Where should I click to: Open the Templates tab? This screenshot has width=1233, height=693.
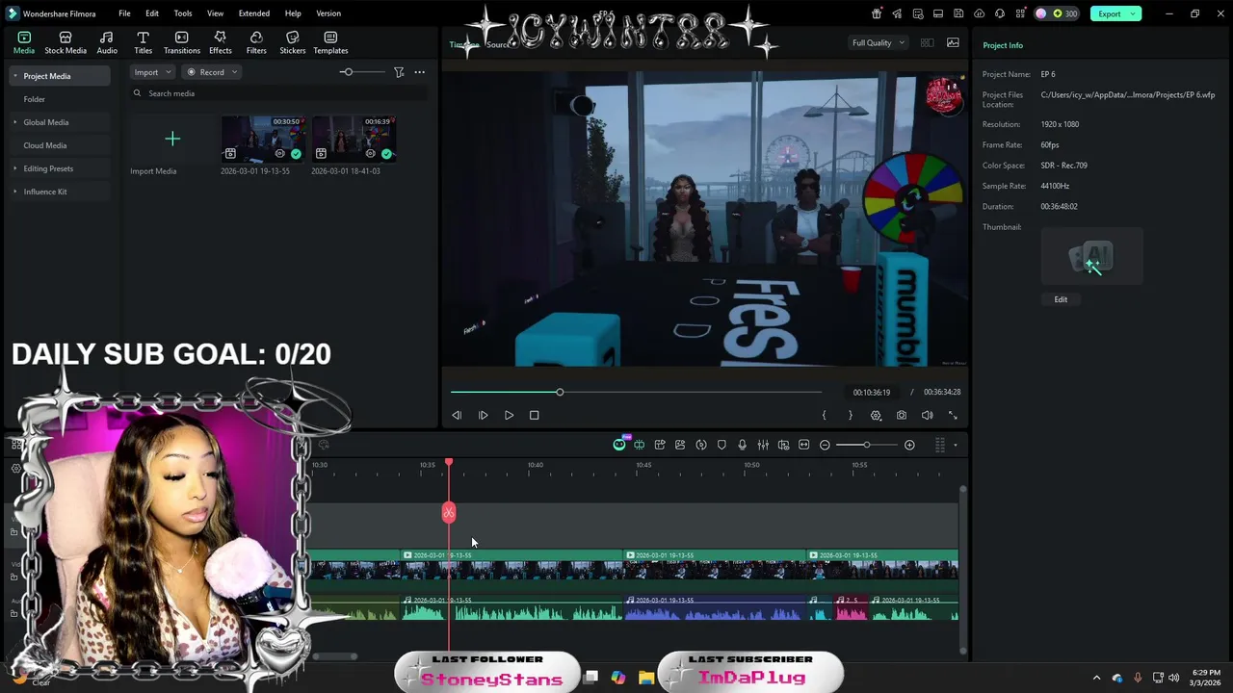(330, 42)
